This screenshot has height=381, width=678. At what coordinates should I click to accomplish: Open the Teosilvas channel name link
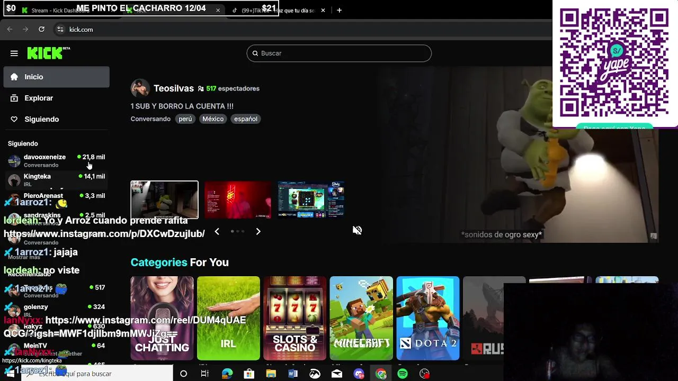(174, 88)
